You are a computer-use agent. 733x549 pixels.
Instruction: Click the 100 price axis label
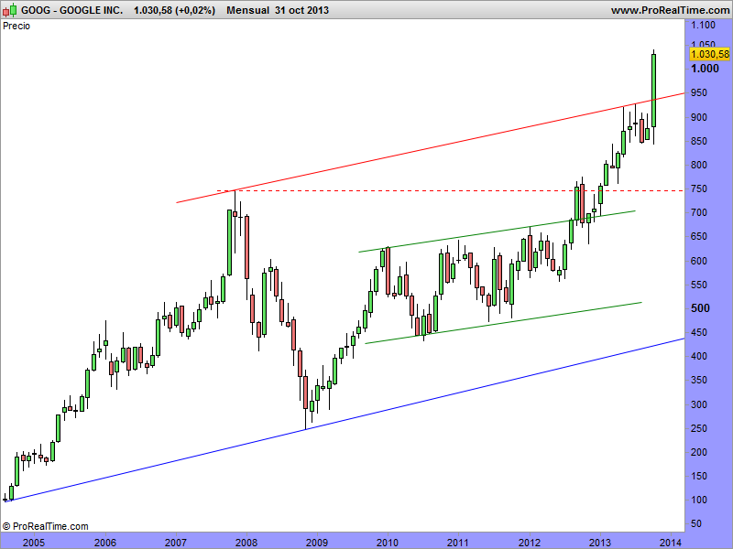[699, 500]
